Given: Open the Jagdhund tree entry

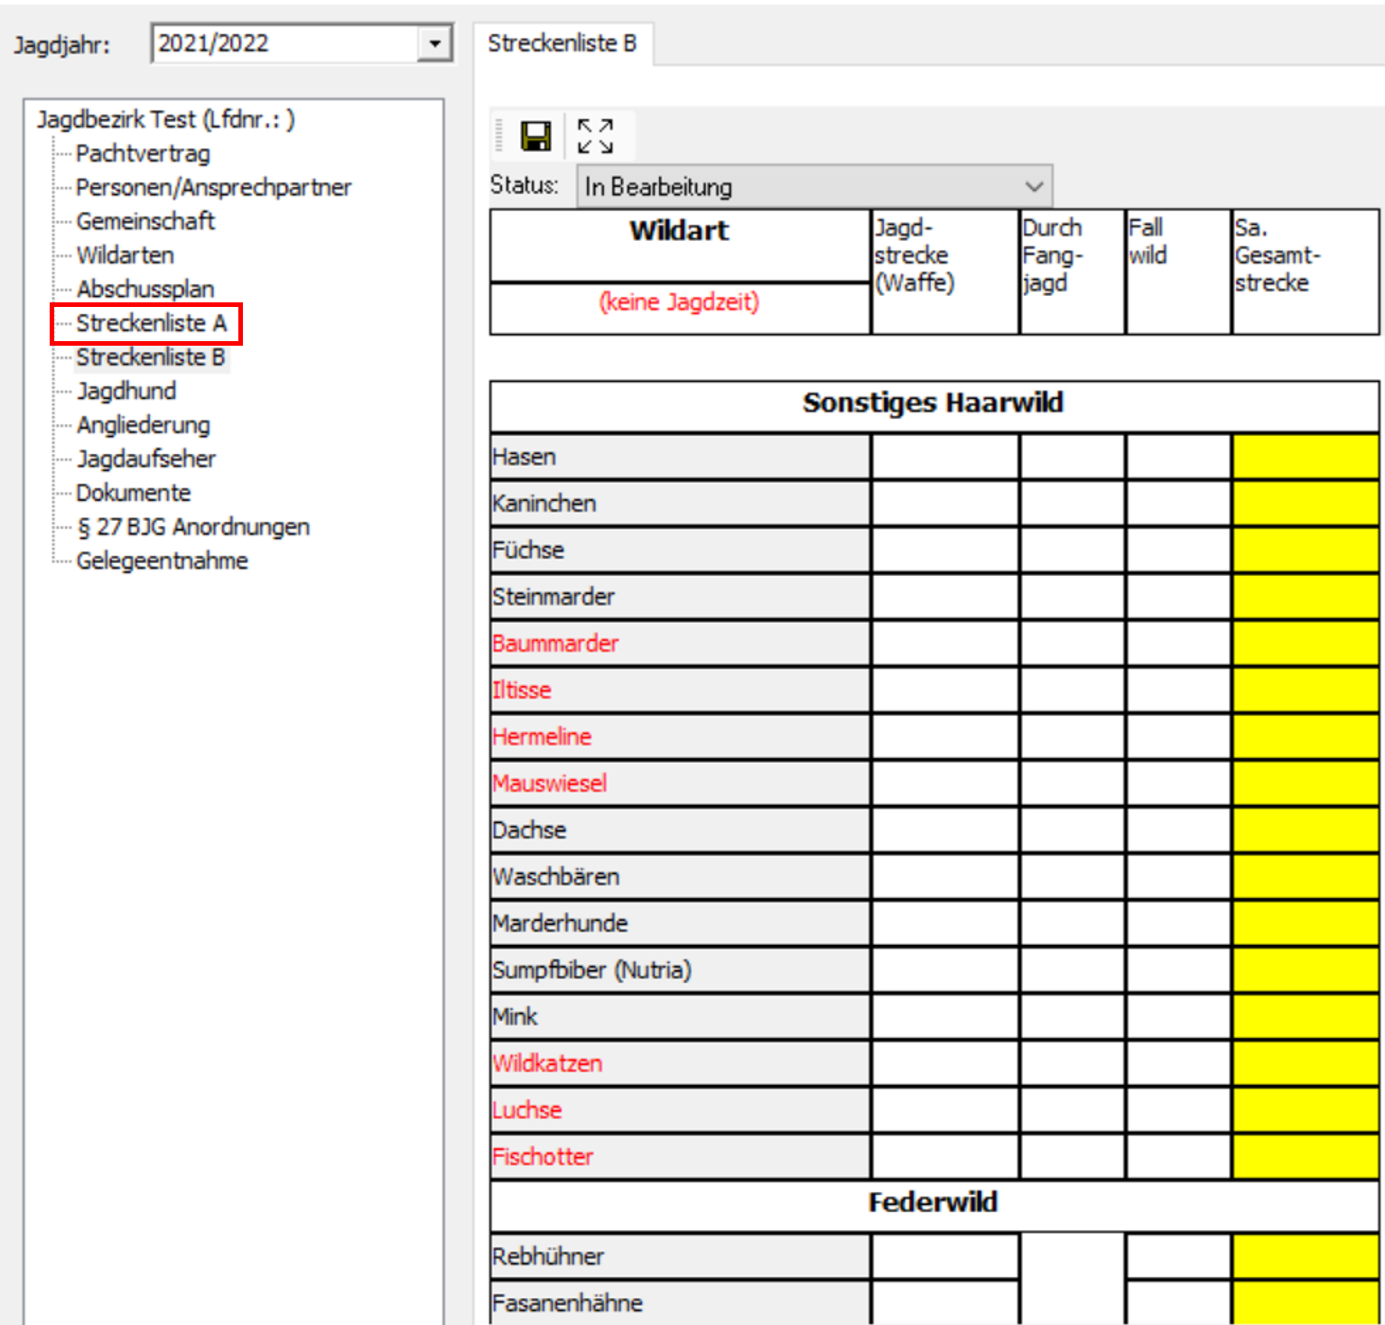Looking at the screenshot, I should (x=126, y=391).
